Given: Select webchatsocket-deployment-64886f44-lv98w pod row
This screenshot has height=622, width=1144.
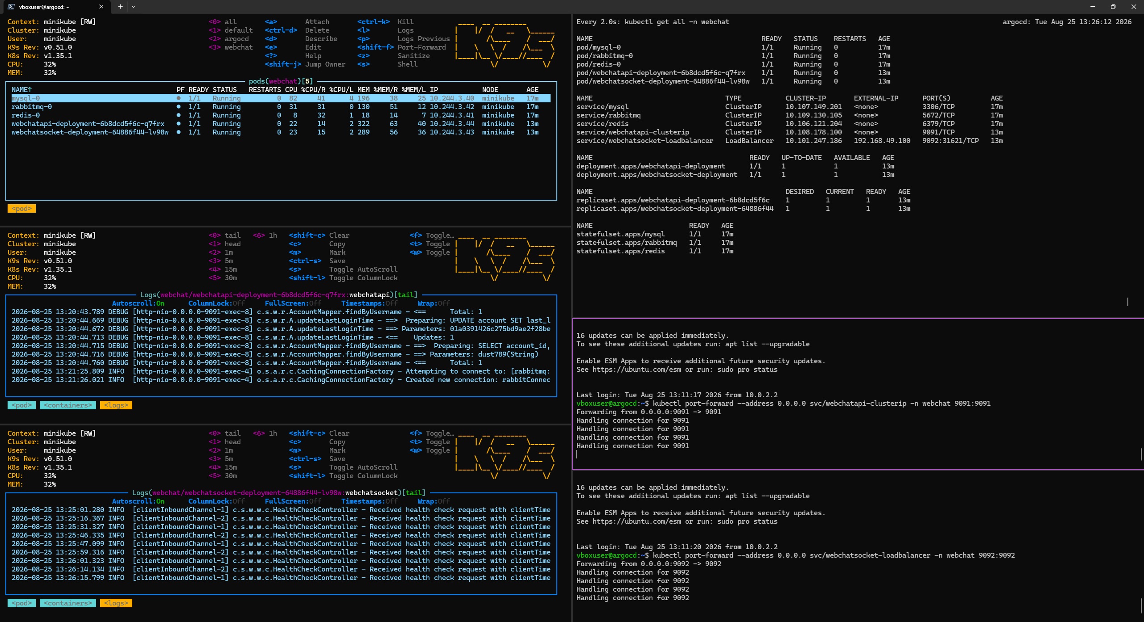Looking at the screenshot, I should click(281, 132).
